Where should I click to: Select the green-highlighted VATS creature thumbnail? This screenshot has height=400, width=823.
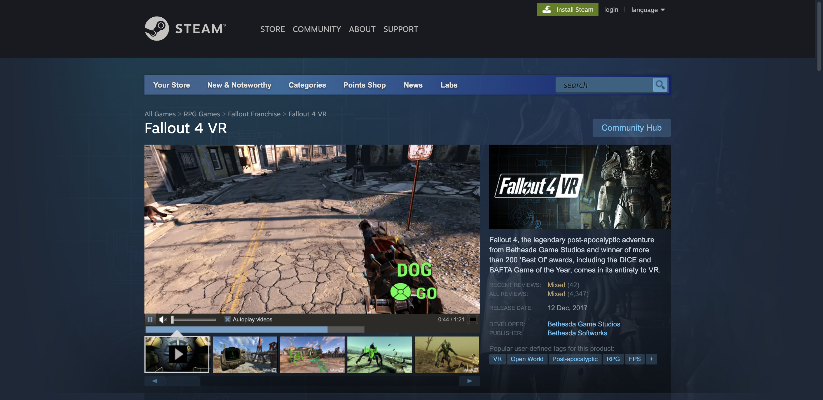point(379,354)
